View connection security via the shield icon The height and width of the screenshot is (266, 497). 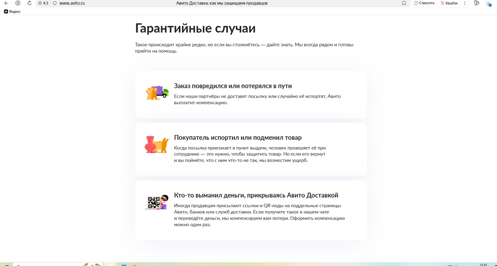coord(54,3)
